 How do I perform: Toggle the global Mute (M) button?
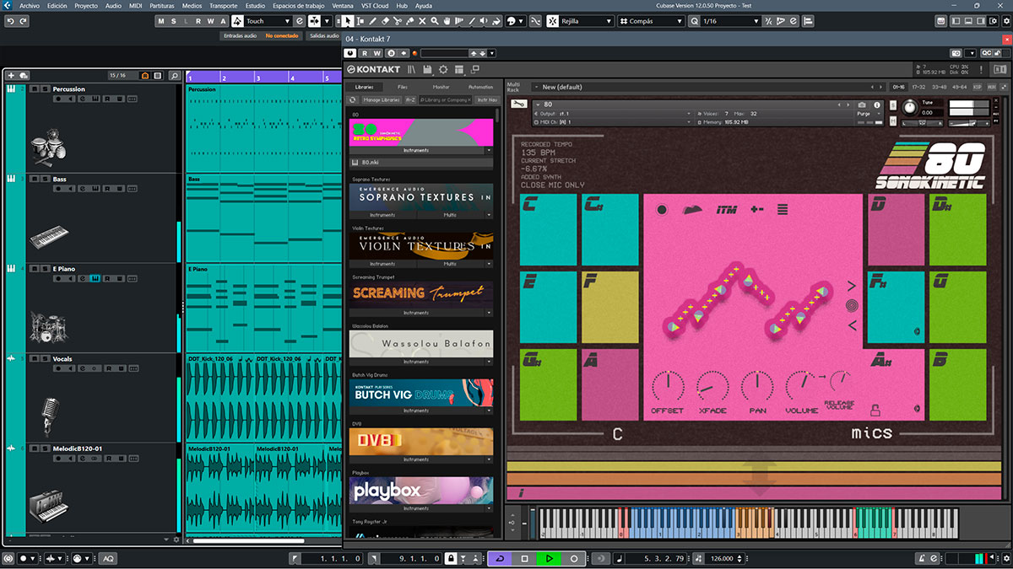click(161, 21)
